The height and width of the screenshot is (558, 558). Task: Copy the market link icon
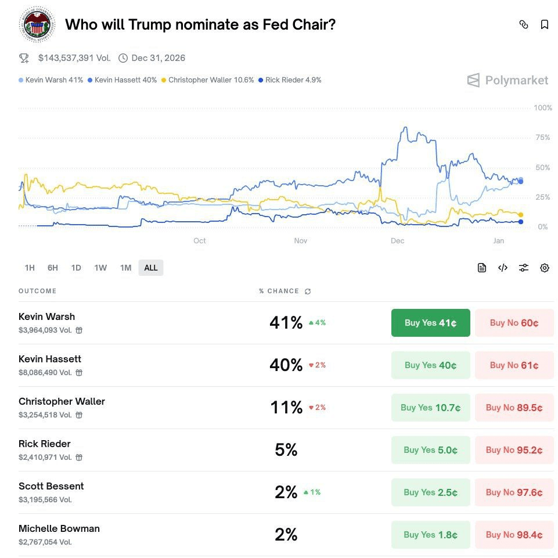[524, 24]
